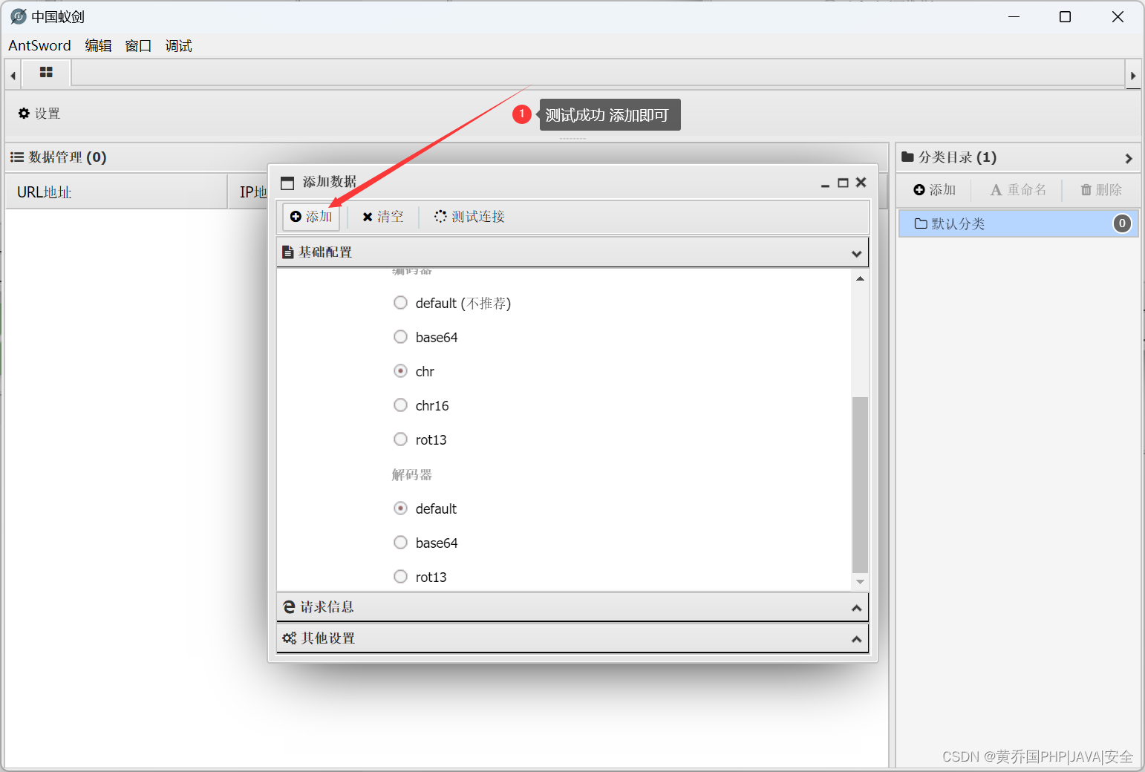Click the 基础配置 scrollbar thumb
The image size is (1145, 772).
[860, 485]
